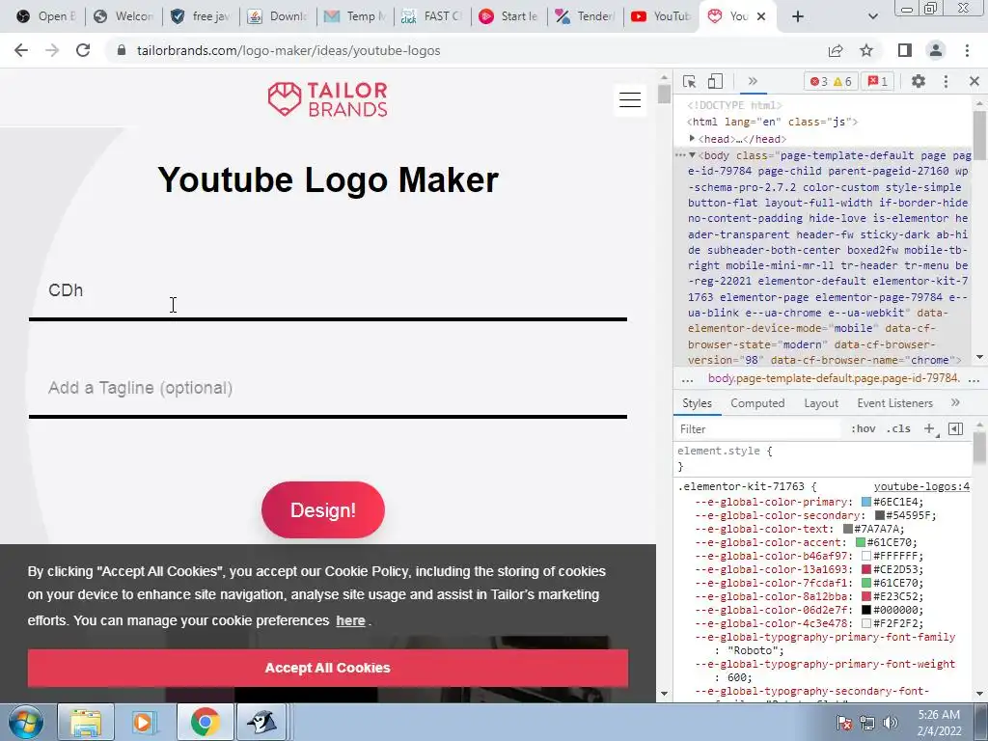
Task: Click the volume speaker tray icon
Action: (891, 723)
